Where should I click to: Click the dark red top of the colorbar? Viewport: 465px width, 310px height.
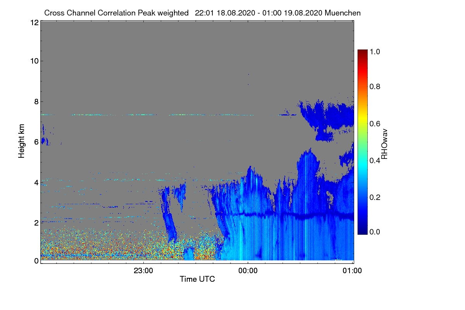(x=362, y=53)
